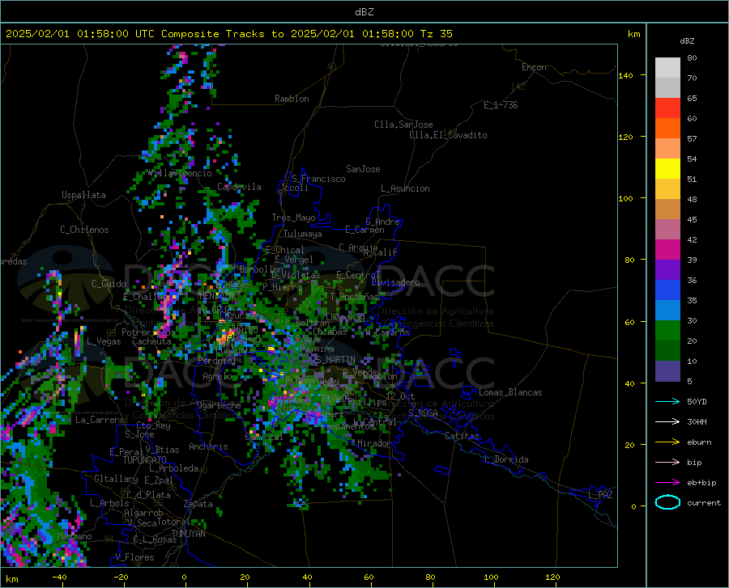Click the '50YD' legend label
The width and height of the screenshot is (729, 588).
[x=697, y=401]
